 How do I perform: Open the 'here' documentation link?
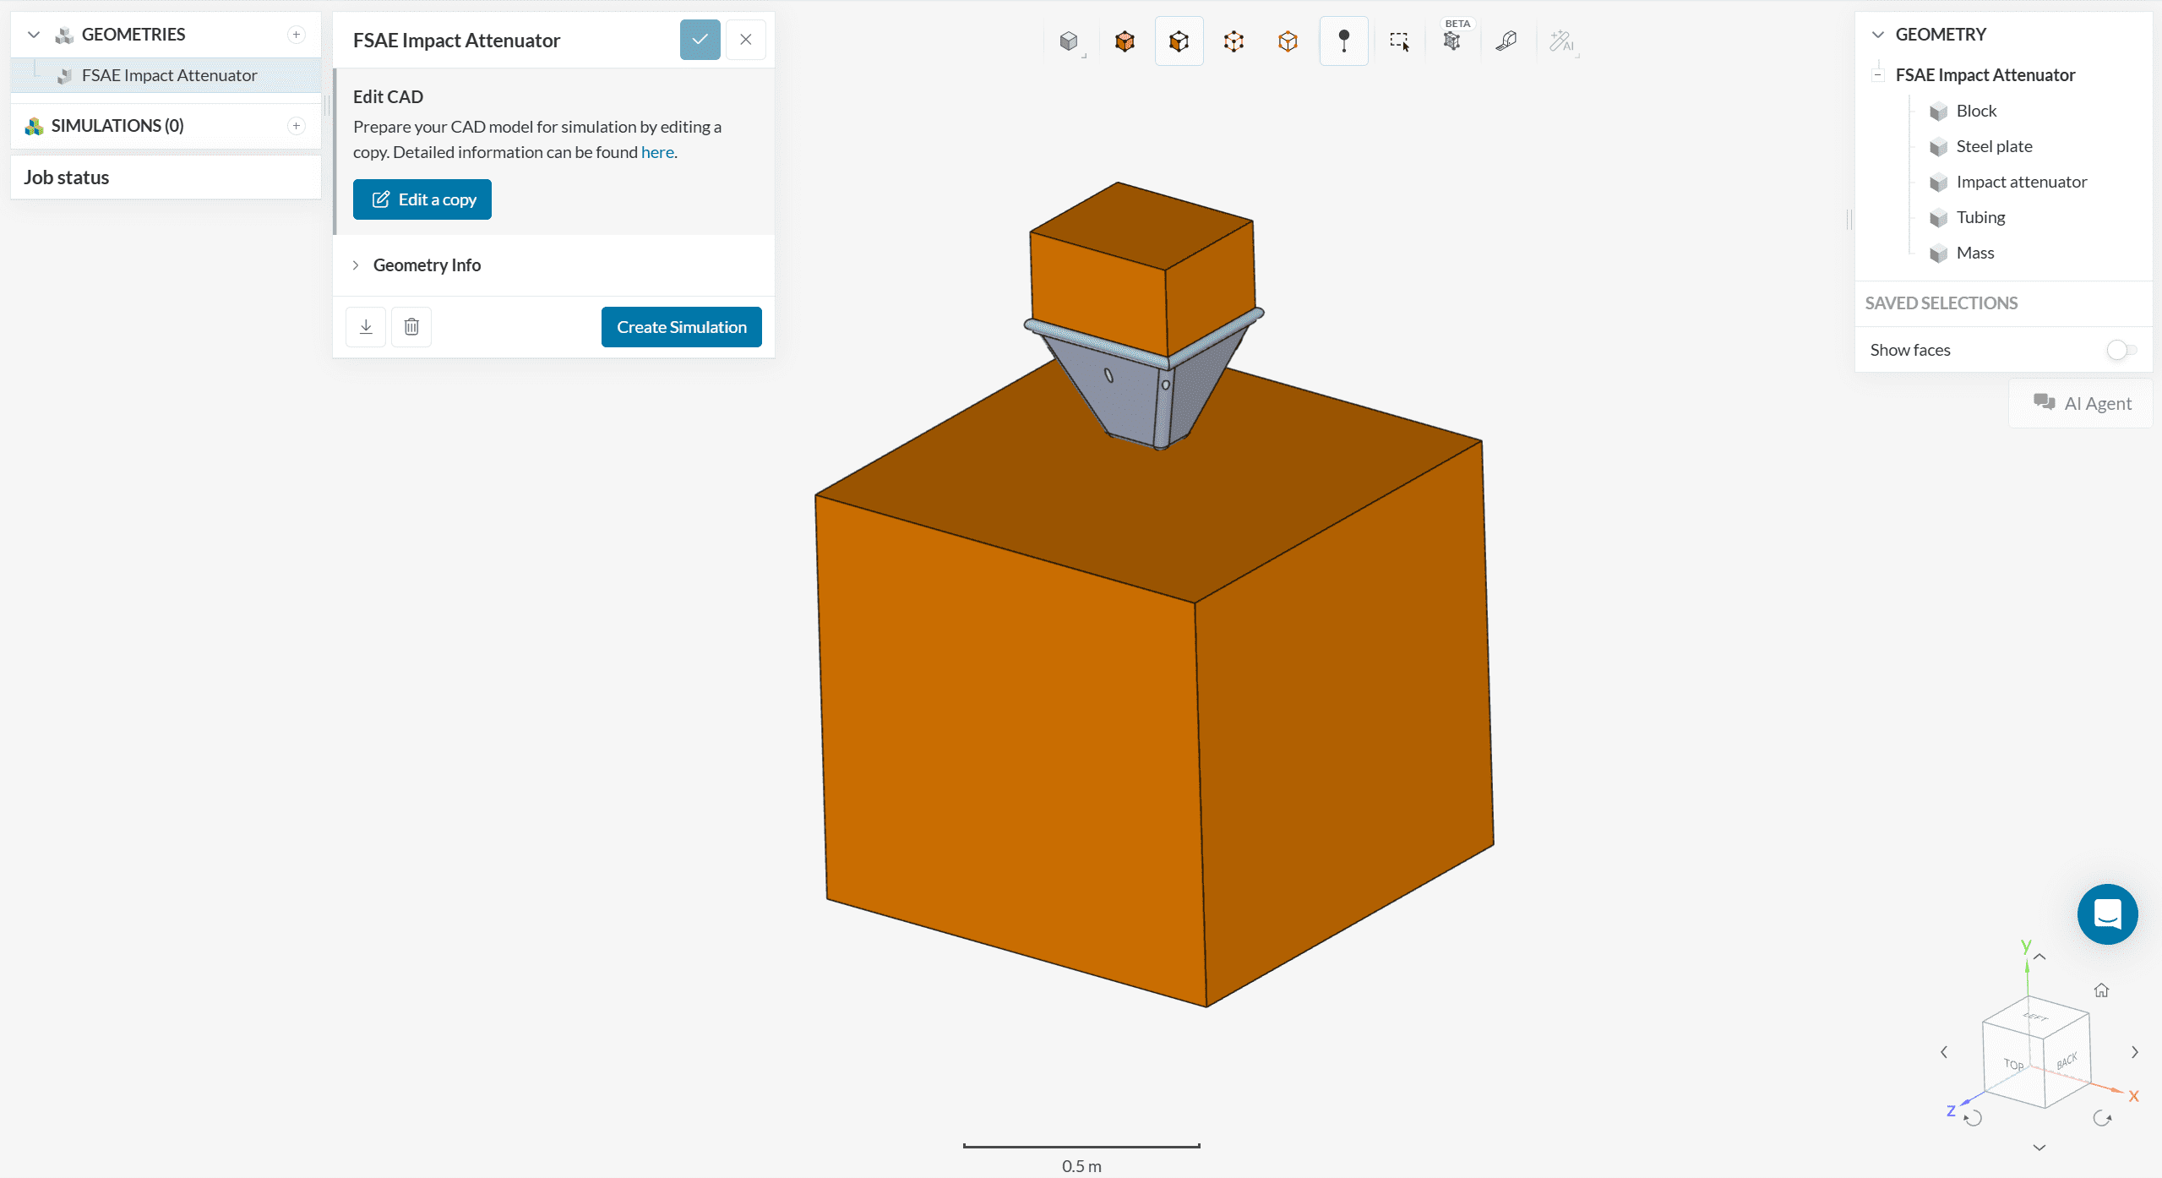656,152
